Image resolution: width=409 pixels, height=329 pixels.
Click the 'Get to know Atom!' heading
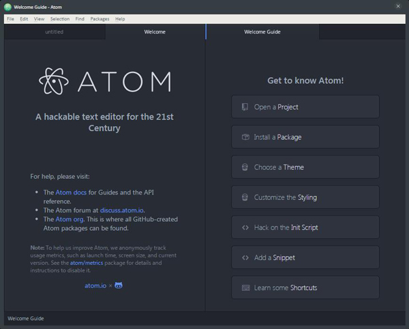(305, 81)
